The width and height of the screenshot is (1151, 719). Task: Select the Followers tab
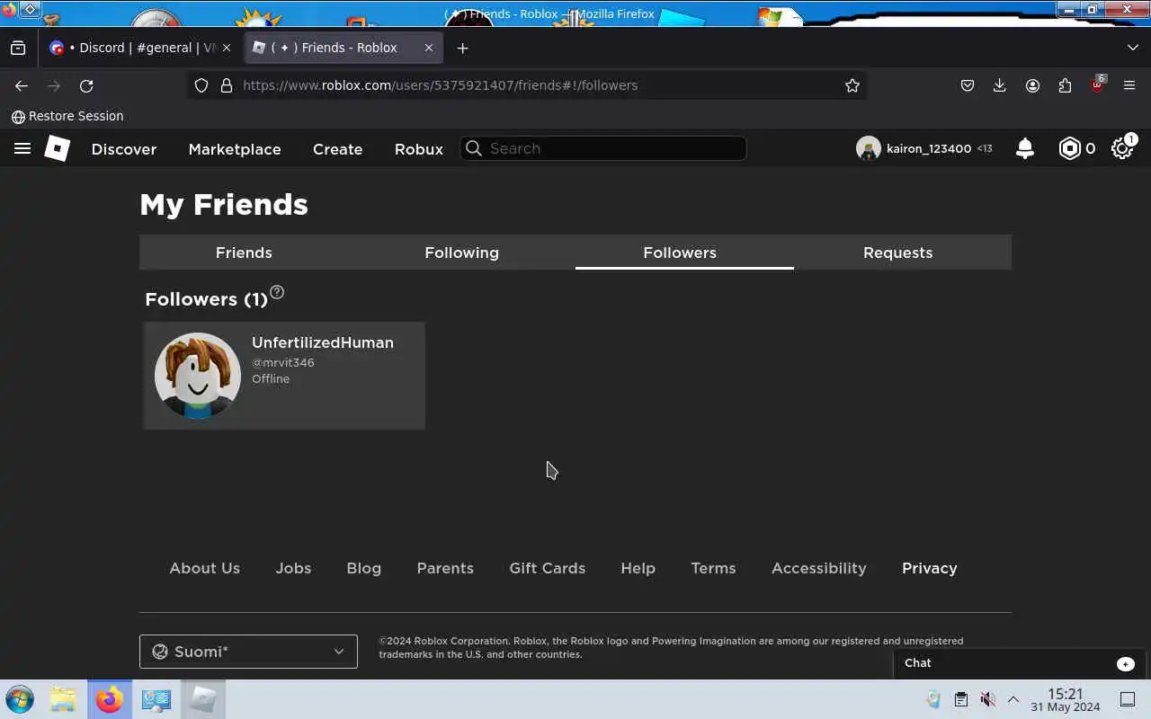680,253
